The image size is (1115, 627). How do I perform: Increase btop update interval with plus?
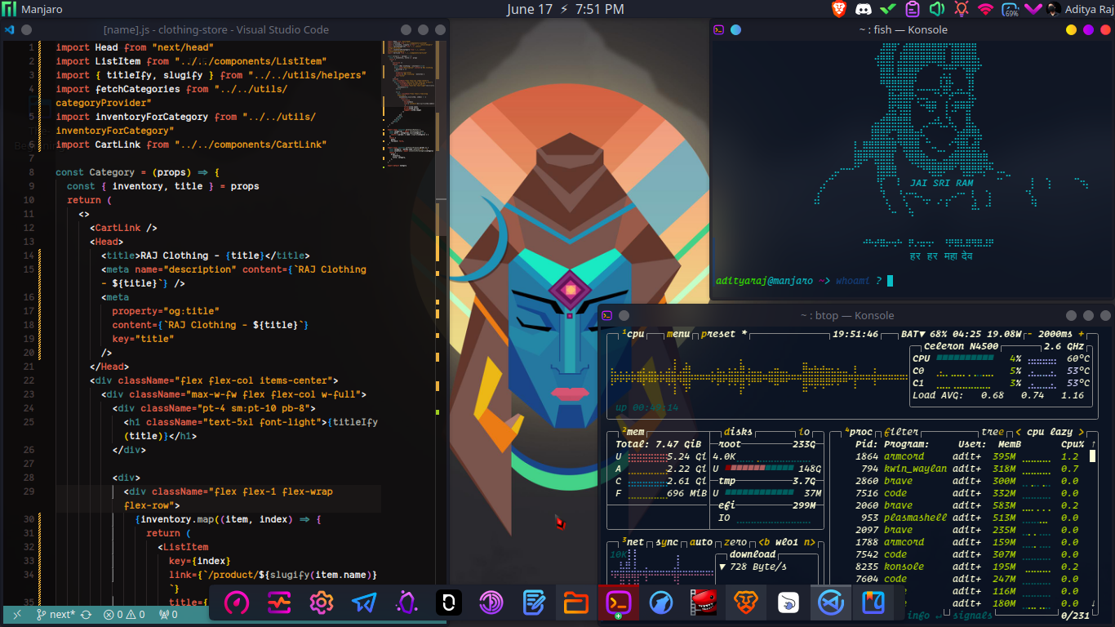[1082, 334]
